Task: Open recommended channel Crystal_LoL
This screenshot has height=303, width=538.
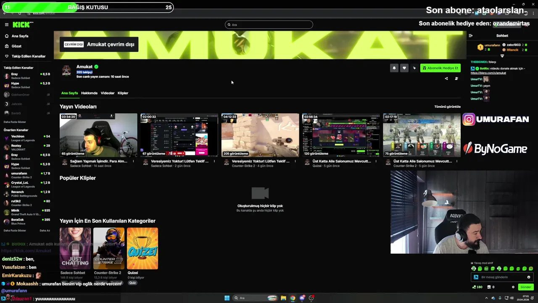Action: click(27, 185)
